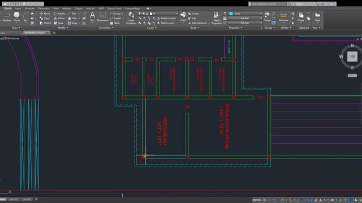Expand the Block panel
The image size is (362, 203).
coord(195,28)
